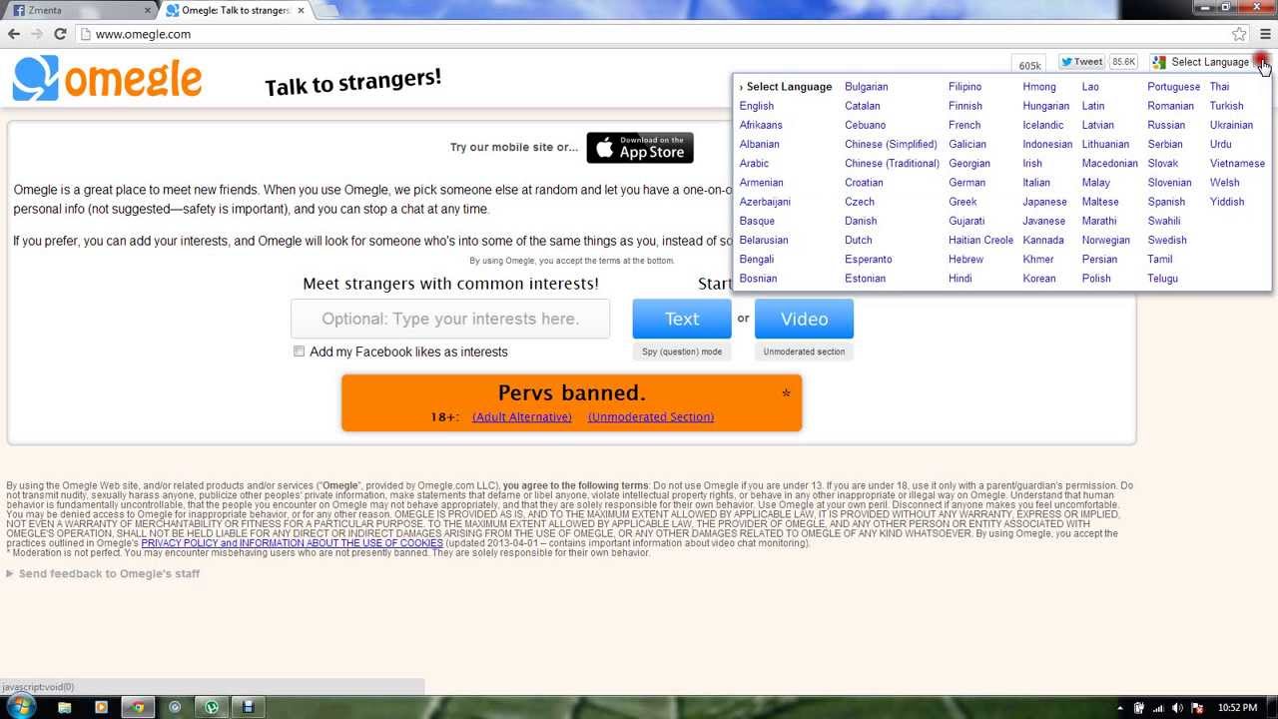Click the 85.6K tweet count

tap(1123, 62)
